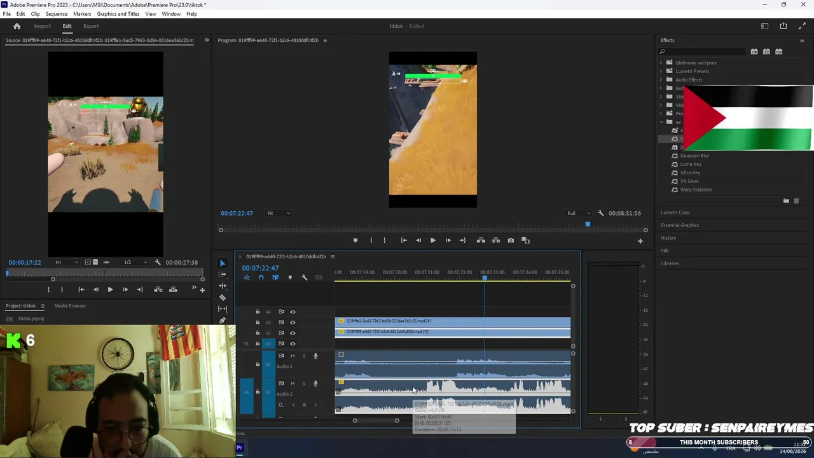Image resolution: width=814 pixels, height=458 pixels.
Task: Open Program monitor settings wrench
Action: (x=601, y=213)
